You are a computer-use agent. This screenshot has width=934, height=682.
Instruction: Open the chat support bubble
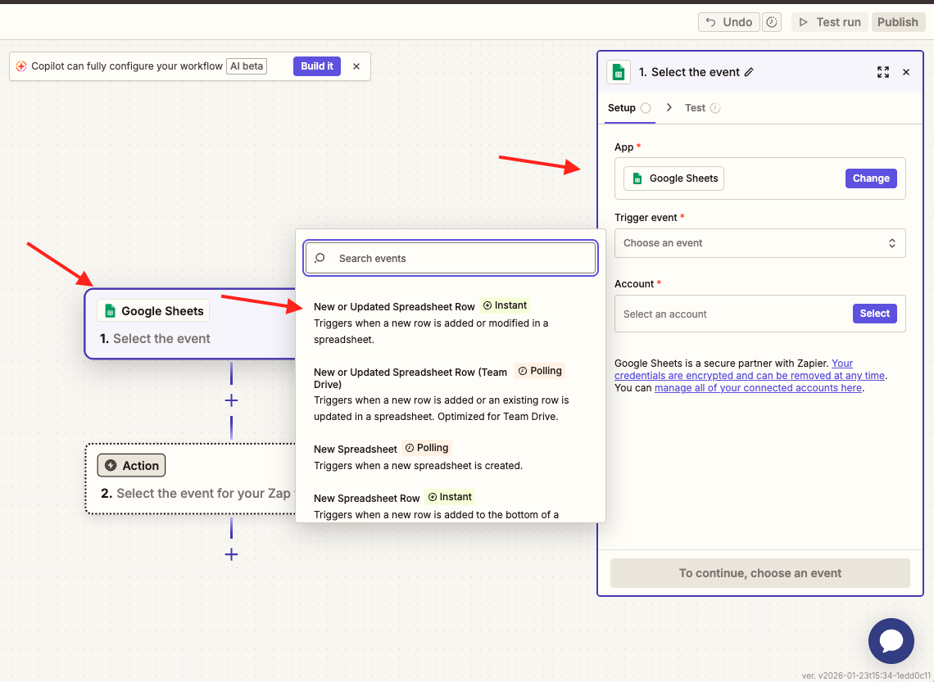pyautogui.click(x=891, y=641)
